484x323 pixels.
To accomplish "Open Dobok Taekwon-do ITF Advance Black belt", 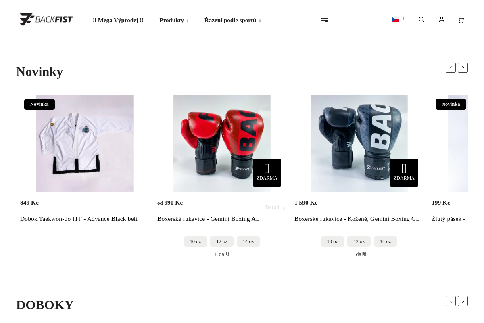I will tap(79, 219).
